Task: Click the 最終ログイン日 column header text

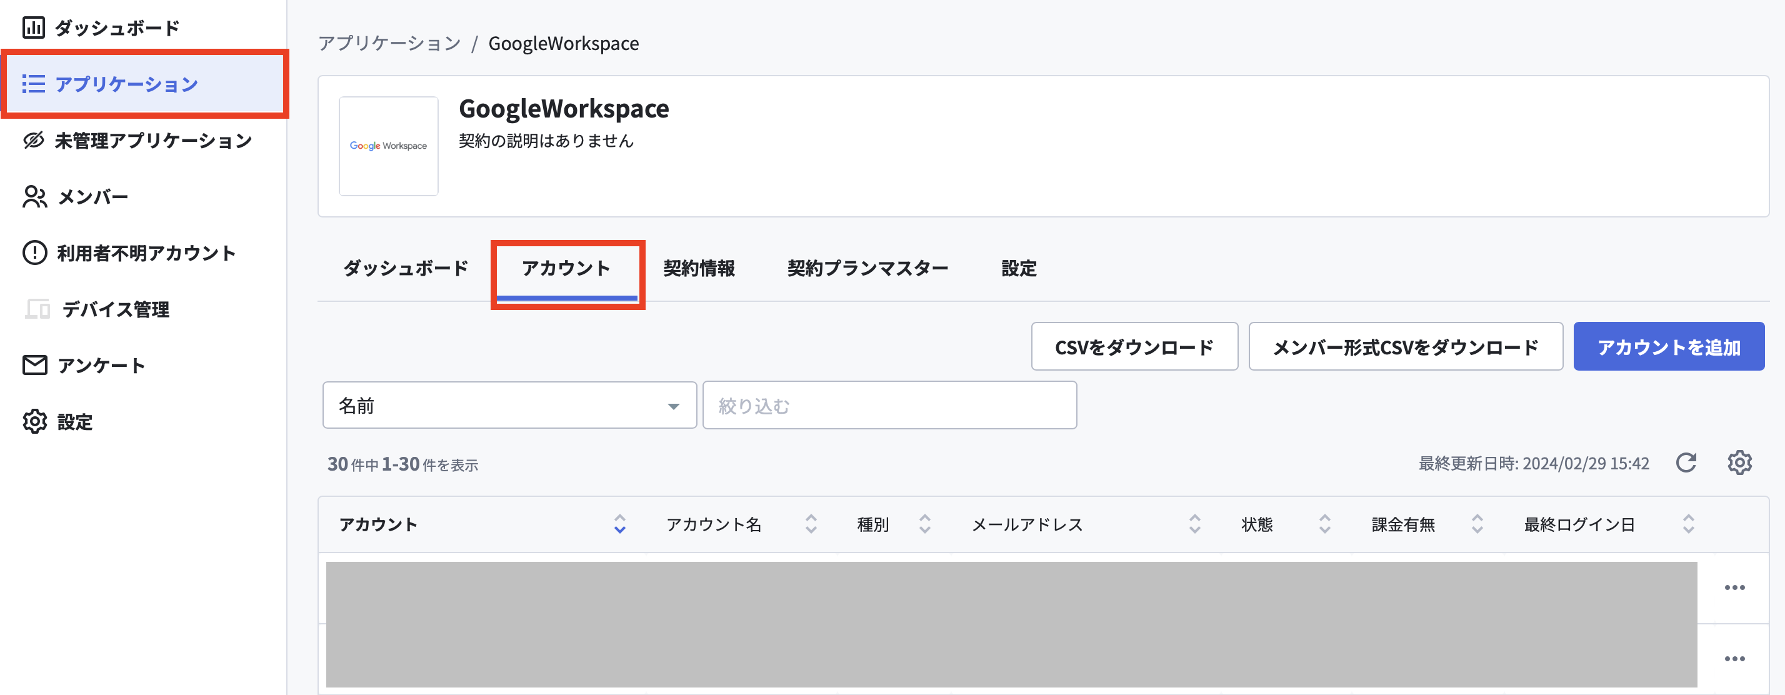Action: click(1579, 524)
